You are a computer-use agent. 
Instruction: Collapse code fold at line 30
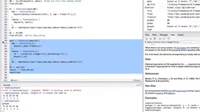click(8, 51)
